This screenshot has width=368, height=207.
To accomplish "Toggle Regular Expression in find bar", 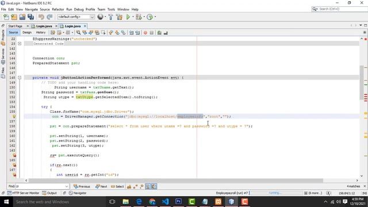I will (141, 186).
